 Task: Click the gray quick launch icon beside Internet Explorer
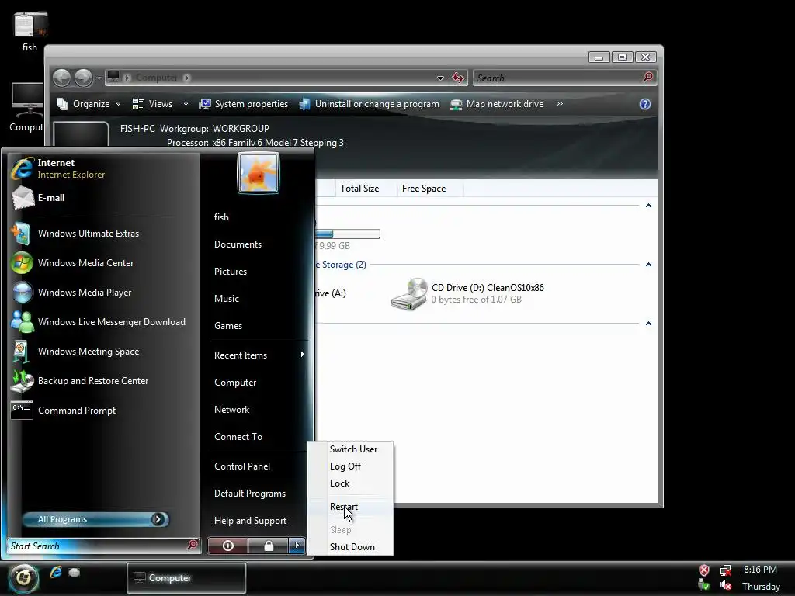[75, 573]
